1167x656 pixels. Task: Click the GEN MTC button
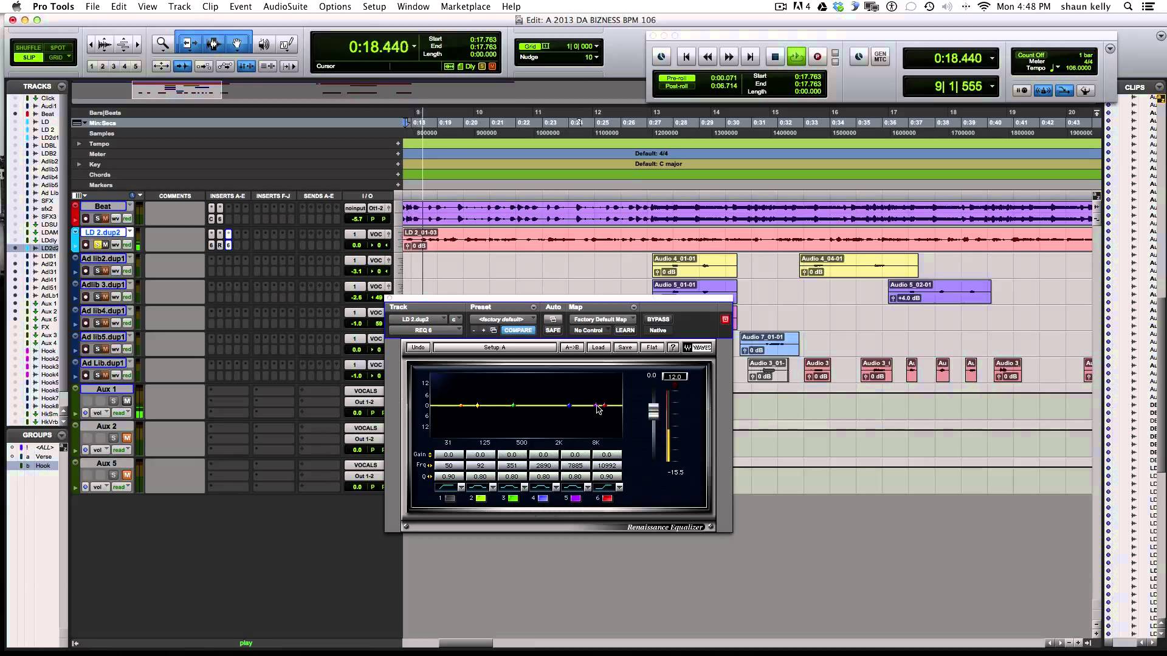click(x=880, y=57)
